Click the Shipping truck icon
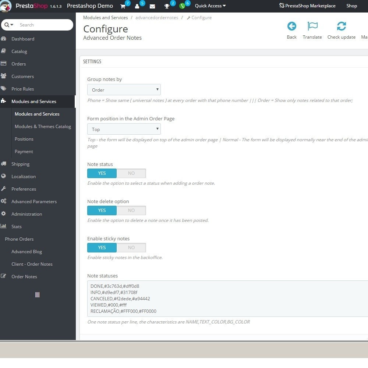368x368 pixels. coord(4,164)
